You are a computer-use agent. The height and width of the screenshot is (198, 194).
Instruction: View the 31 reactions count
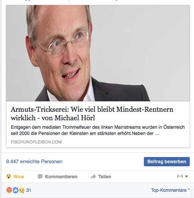coord(29,190)
